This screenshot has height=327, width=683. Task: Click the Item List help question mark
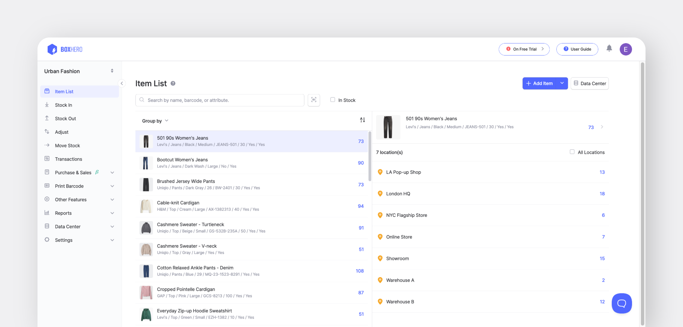point(173,84)
